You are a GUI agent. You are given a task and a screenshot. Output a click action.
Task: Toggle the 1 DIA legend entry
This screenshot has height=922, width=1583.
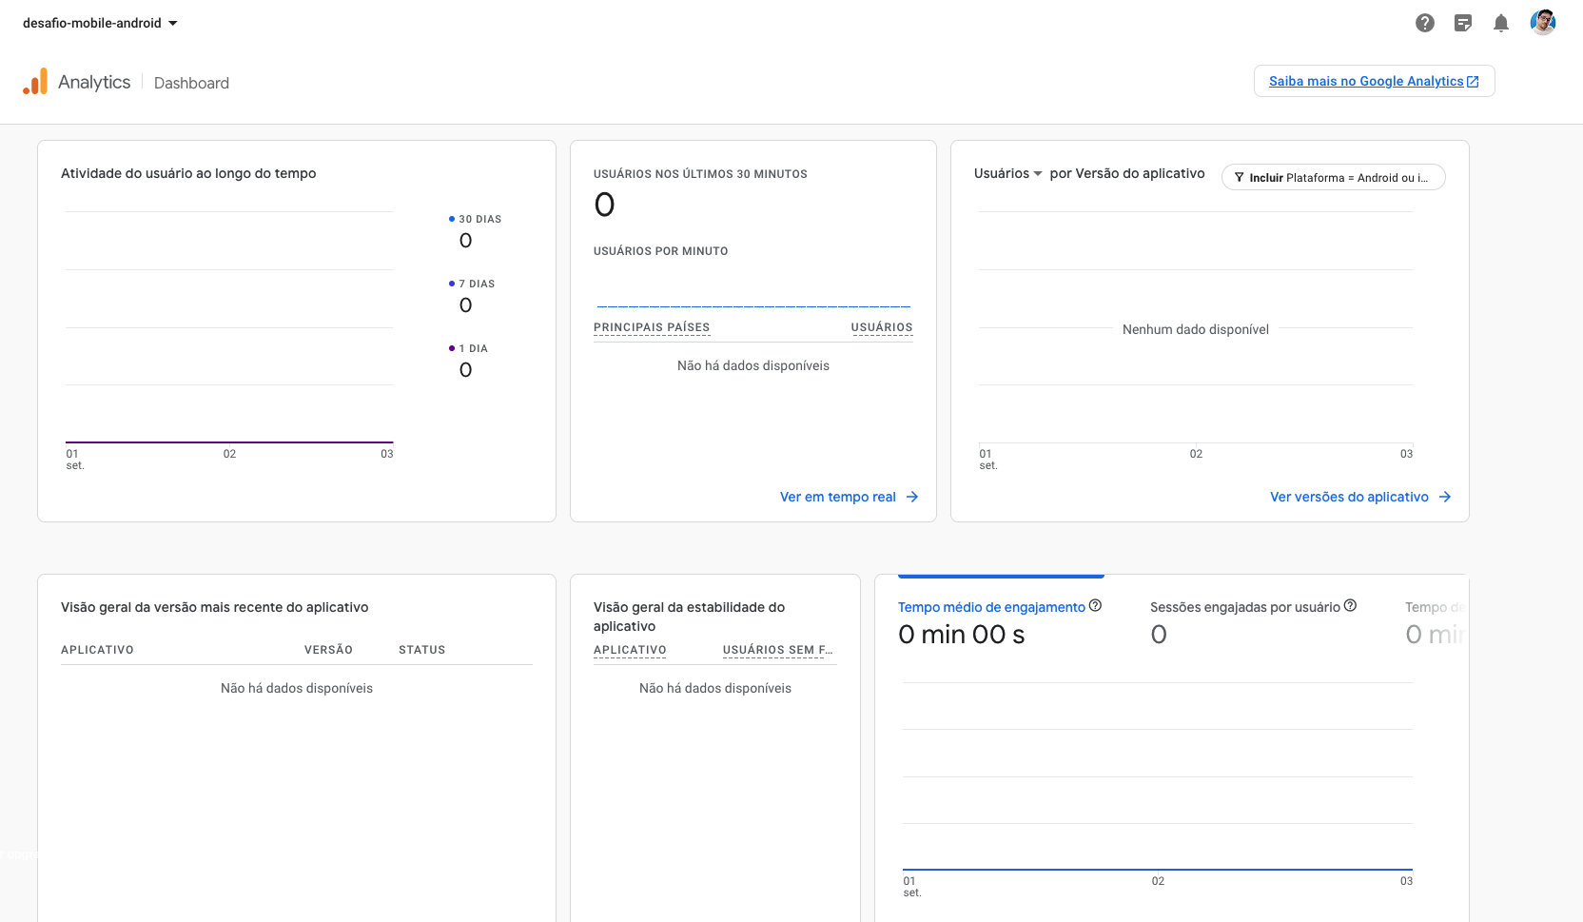pos(472,347)
